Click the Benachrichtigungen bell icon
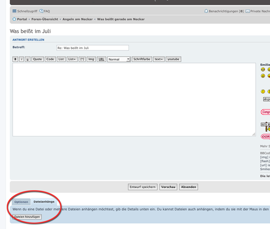270x229 pixels. coord(206,11)
